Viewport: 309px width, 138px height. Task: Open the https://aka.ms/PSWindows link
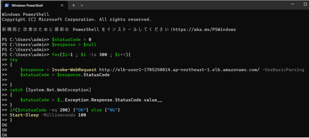(x=204, y=30)
